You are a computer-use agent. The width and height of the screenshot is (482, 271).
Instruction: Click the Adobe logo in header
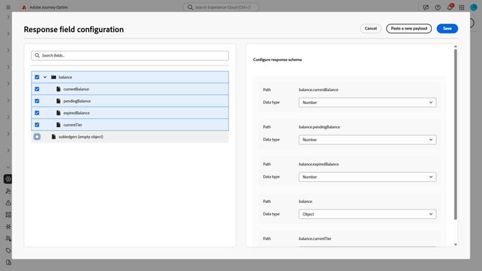pyautogui.click(x=24, y=8)
